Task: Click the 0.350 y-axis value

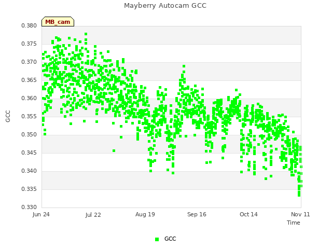Action: pos(29,135)
